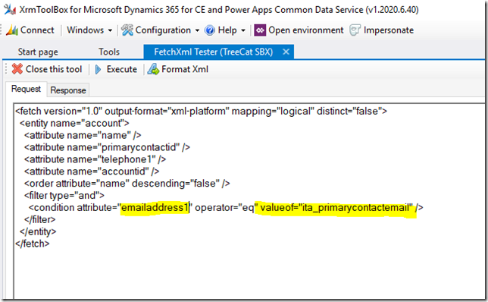
Task: Click the blue Help question mark icon
Action: (210, 30)
